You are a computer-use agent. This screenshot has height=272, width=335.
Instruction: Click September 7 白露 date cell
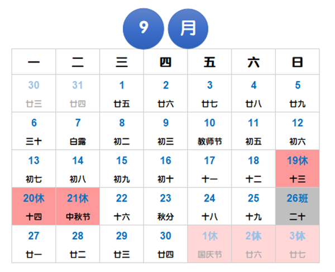tap(78, 131)
